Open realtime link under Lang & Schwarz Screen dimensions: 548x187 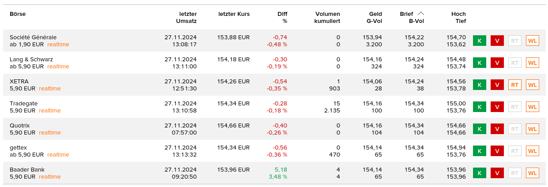(58, 67)
